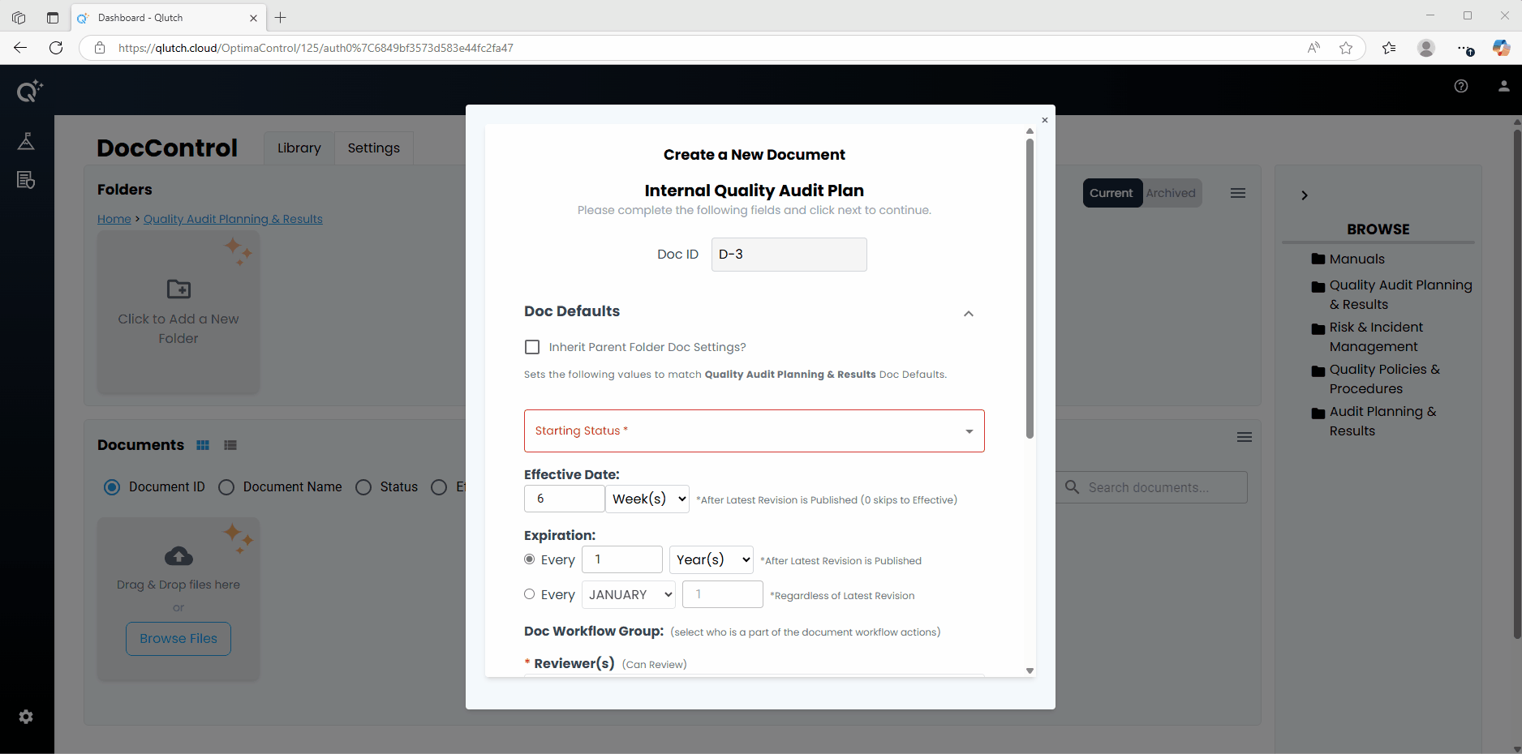Open the Week(s) effective date unit dropdown

tap(648, 499)
